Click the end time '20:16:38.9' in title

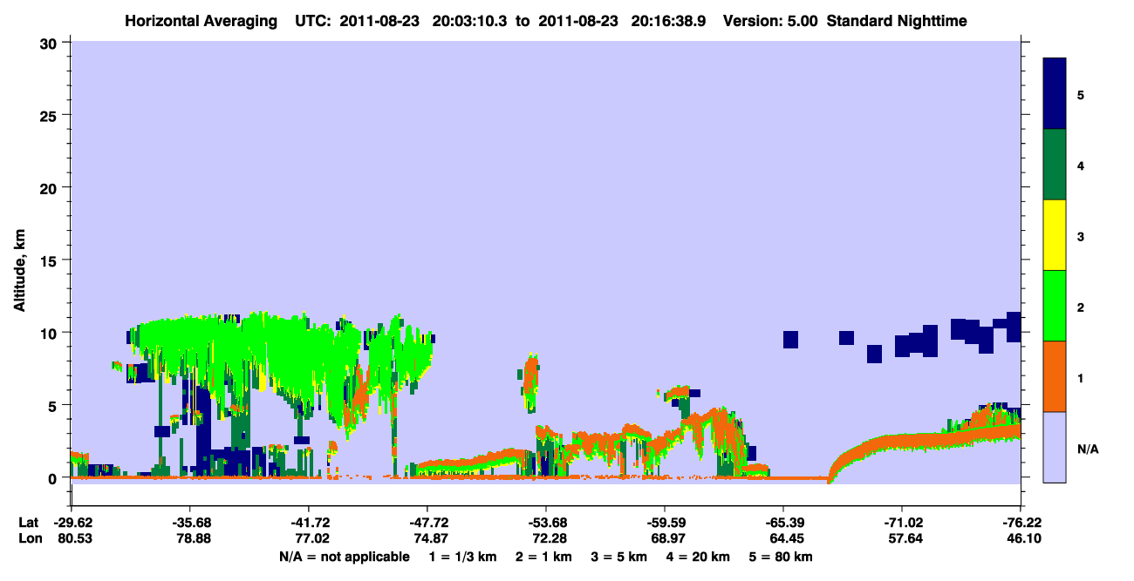tap(670, 21)
